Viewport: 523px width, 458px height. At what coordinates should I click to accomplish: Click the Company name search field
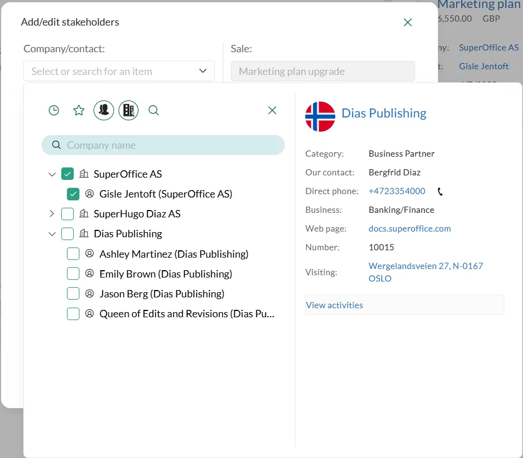click(170, 145)
